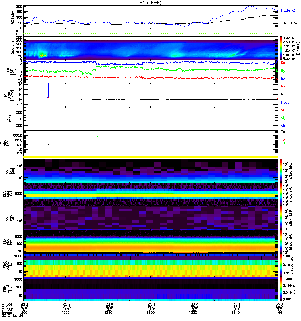Click the red Bz legend label
This screenshot has width=301, height=321.
pyautogui.click(x=283, y=63)
